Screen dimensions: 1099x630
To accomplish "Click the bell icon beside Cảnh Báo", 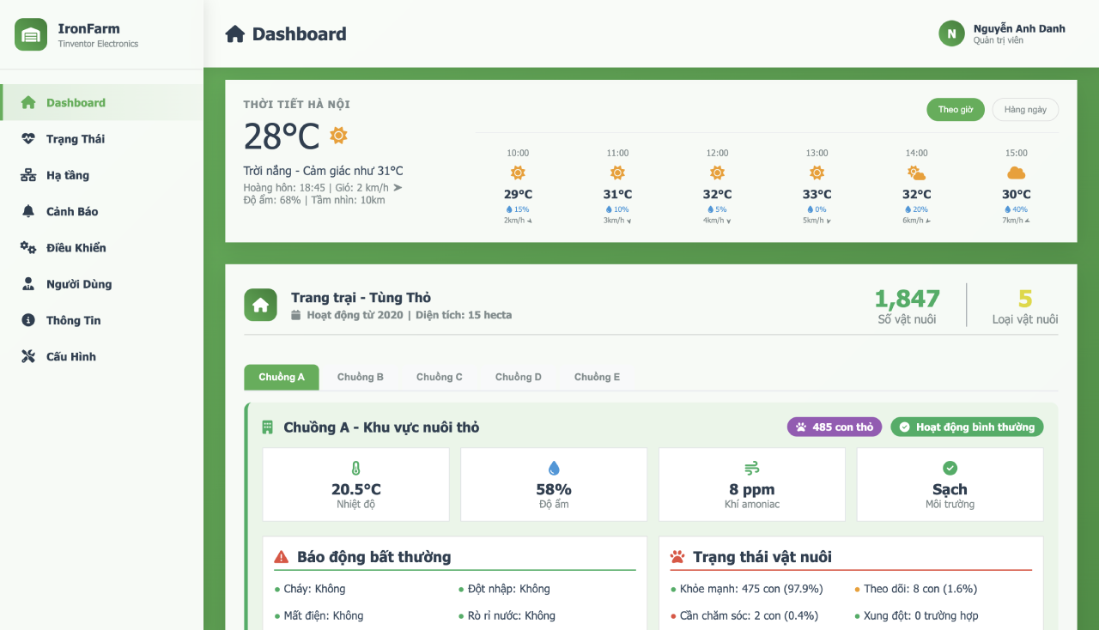I will [x=28, y=211].
